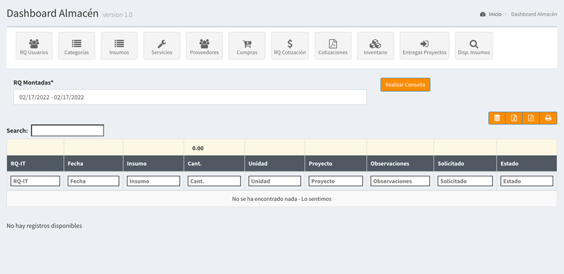Click the Search input field
This screenshot has width=564, height=274.
point(68,131)
